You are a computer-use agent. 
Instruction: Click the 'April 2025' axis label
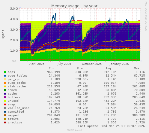tap(37, 64)
